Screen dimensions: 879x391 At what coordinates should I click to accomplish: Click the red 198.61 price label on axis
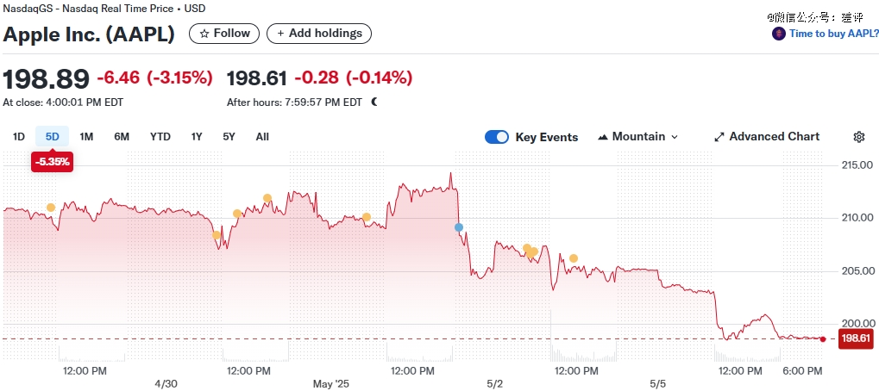pyautogui.click(x=855, y=338)
